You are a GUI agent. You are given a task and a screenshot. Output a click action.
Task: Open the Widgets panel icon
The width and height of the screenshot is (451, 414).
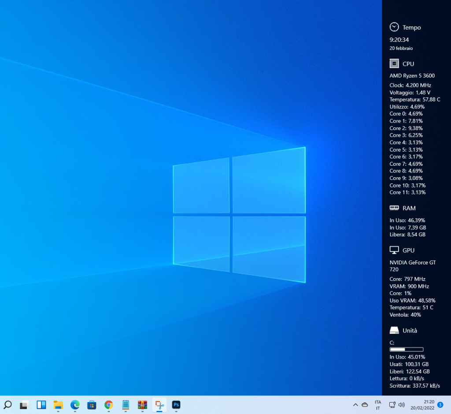click(41, 405)
